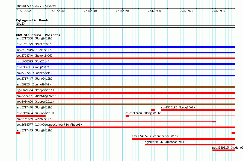243x161 pixels.
Task: Click the blue bar of esv2751779
Action: [x=126, y=47]
